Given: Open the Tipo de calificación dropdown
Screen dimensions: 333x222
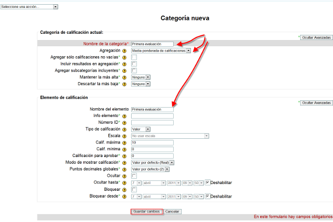Looking at the screenshot, I should [x=141, y=129].
